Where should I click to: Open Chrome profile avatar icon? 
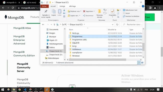point(155,8)
